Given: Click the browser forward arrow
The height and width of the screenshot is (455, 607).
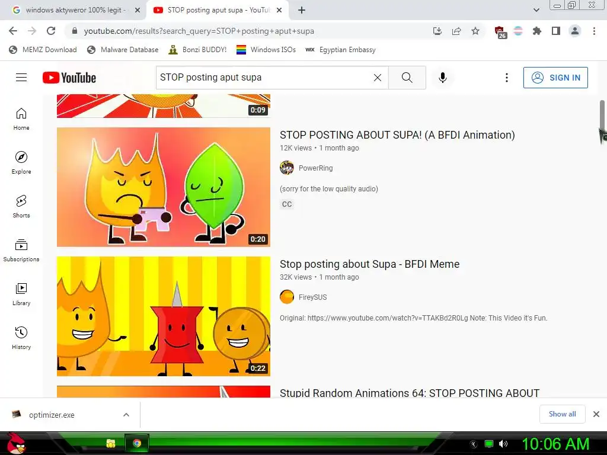Looking at the screenshot, I should tap(32, 31).
